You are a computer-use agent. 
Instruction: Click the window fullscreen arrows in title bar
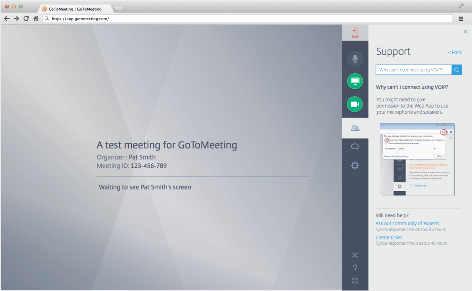pos(461,6)
